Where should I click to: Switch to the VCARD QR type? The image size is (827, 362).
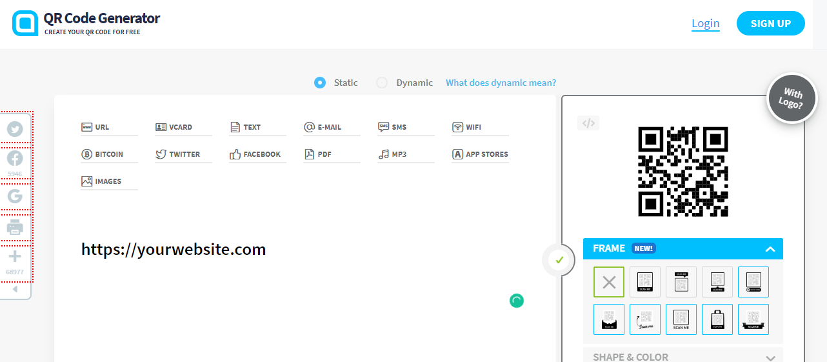(x=174, y=127)
